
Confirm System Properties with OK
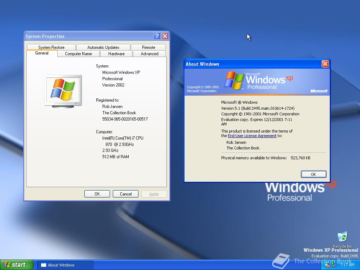pos(97,194)
